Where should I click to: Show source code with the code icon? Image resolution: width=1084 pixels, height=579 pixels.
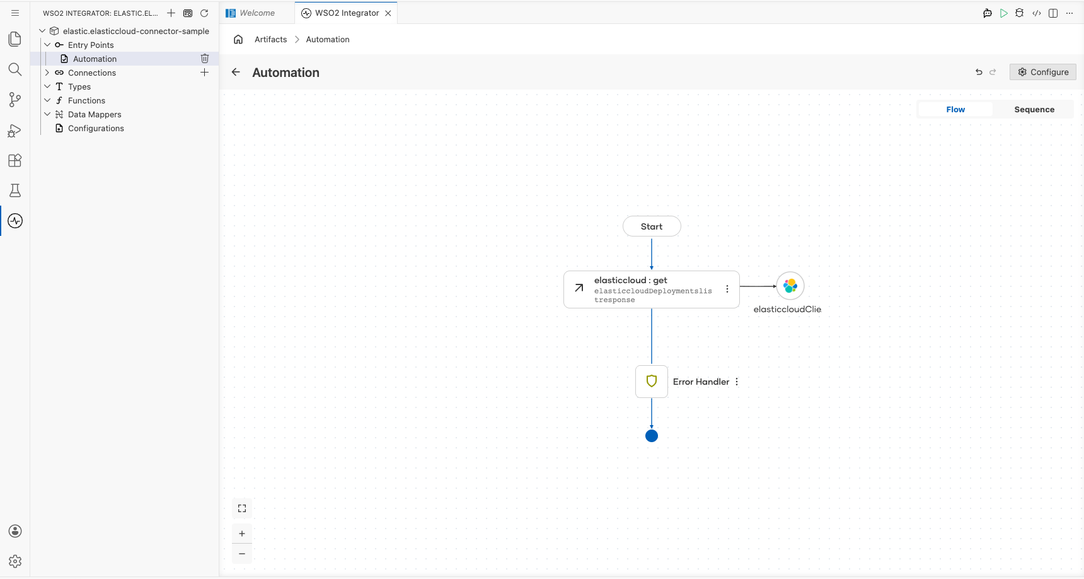(1037, 13)
